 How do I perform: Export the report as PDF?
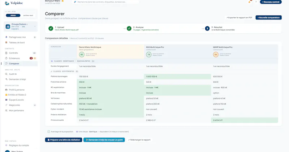coord(239,18)
